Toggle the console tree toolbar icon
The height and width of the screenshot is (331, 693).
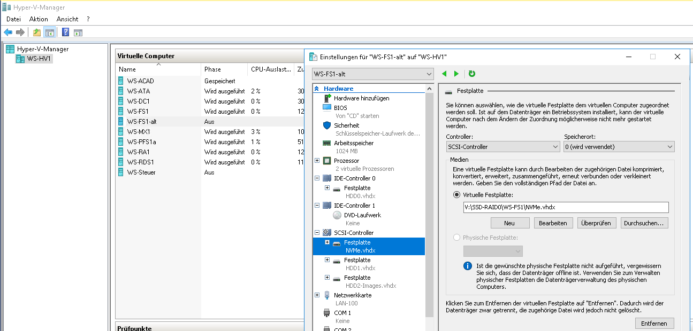tap(49, 32)
